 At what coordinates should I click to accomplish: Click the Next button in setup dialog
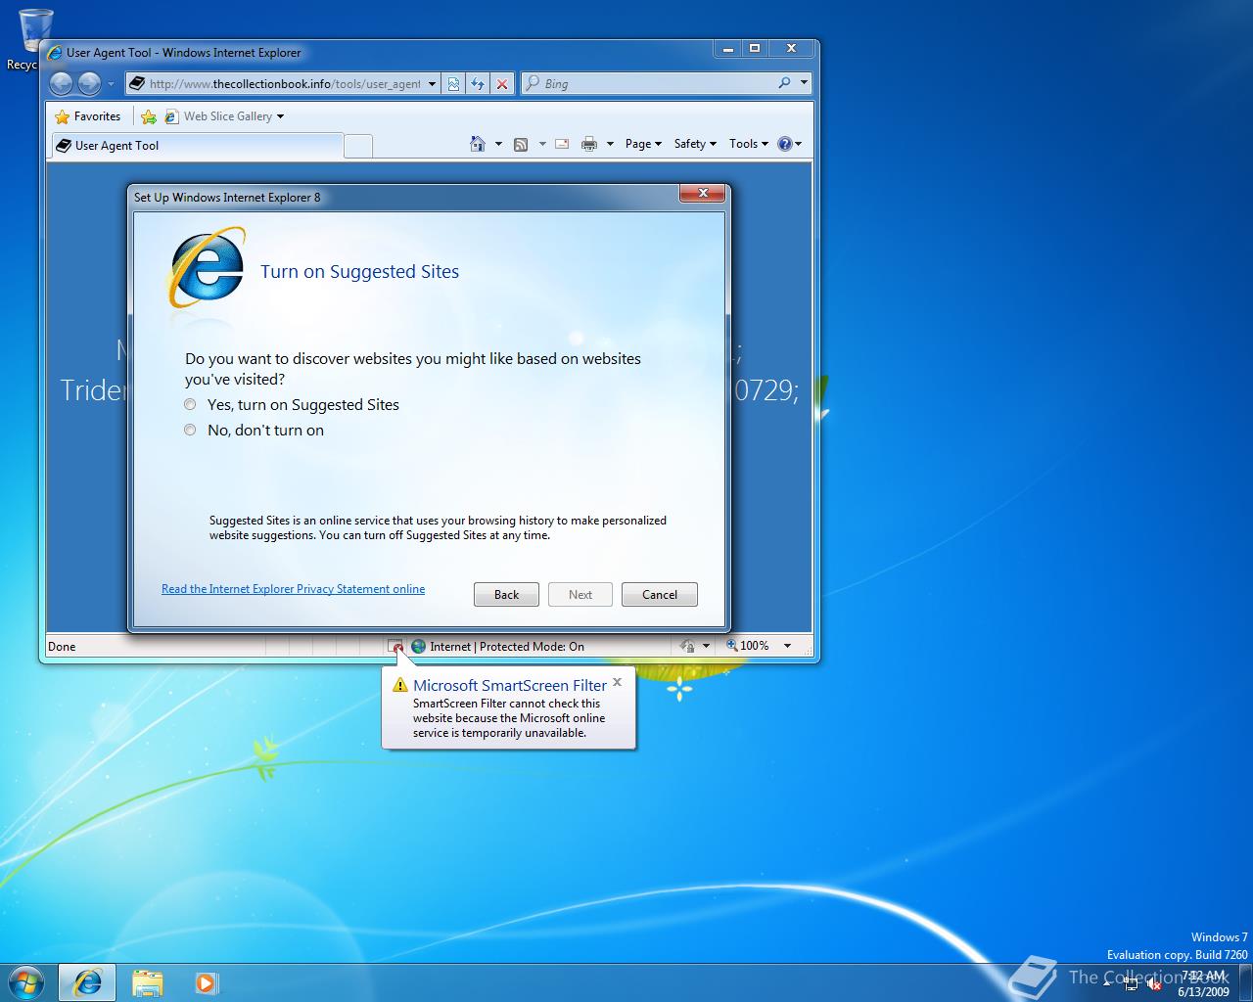coord(580,595)
